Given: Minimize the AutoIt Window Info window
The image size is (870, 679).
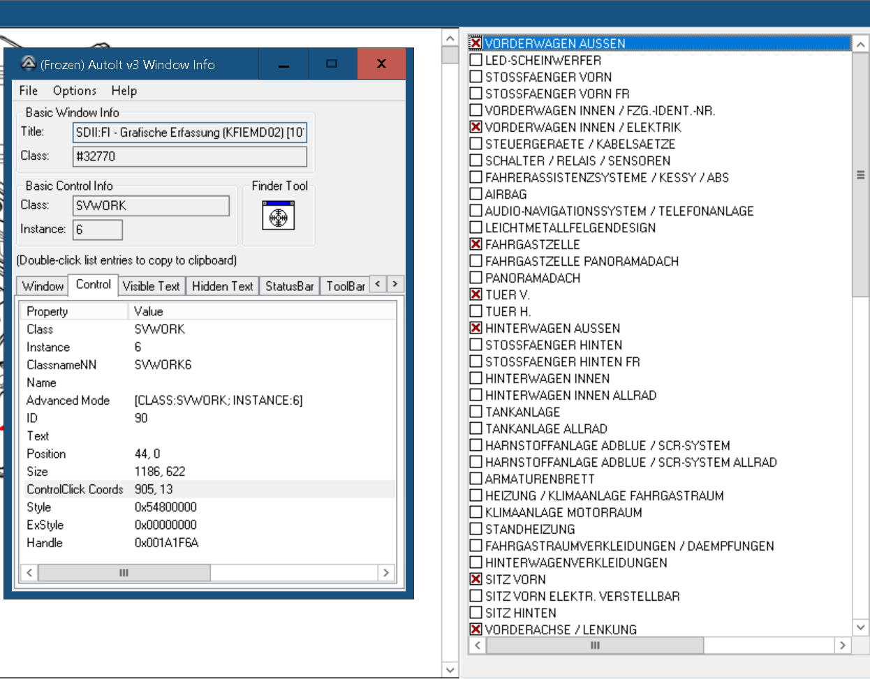Looking at the screenshot, I should pyautogui.click(x=283, y=64).
